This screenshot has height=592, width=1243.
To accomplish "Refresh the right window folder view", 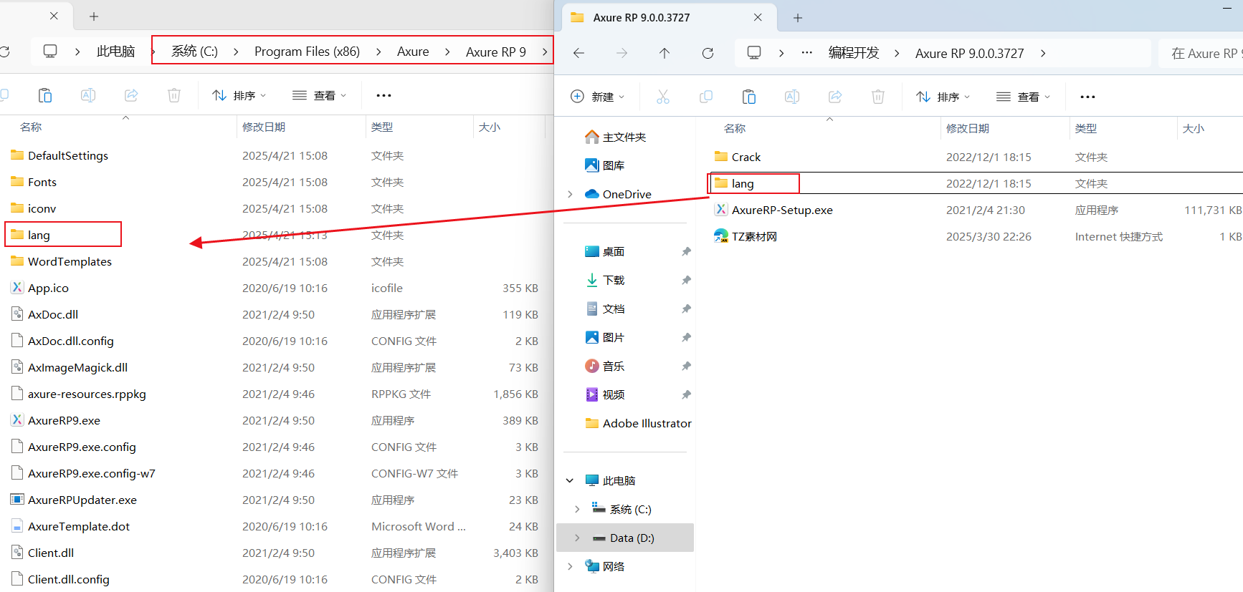I will pyautogui.click(x=708, y=53).
